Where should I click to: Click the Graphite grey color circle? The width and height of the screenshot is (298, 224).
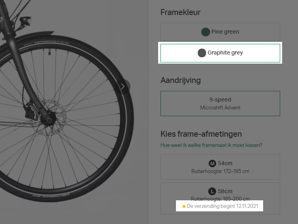pyautogui.click(x=202, y=53)
